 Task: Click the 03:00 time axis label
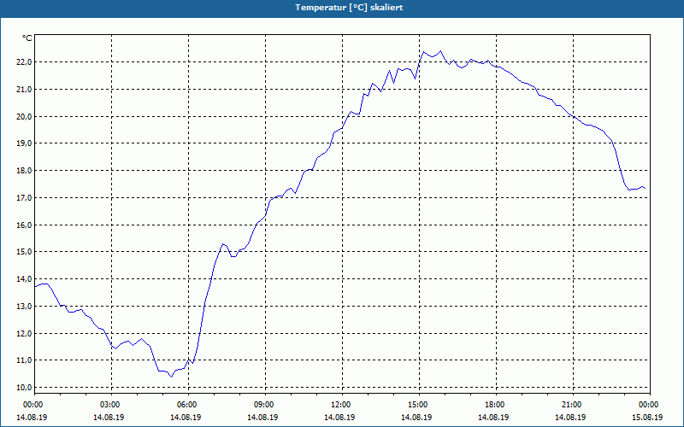pyautogui.click(x=109, y=405)
